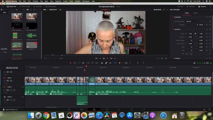The width and height of the screenshot is (213, 120).
Task: Toggle the Cropping section enable dot
Action: [172, 58]
